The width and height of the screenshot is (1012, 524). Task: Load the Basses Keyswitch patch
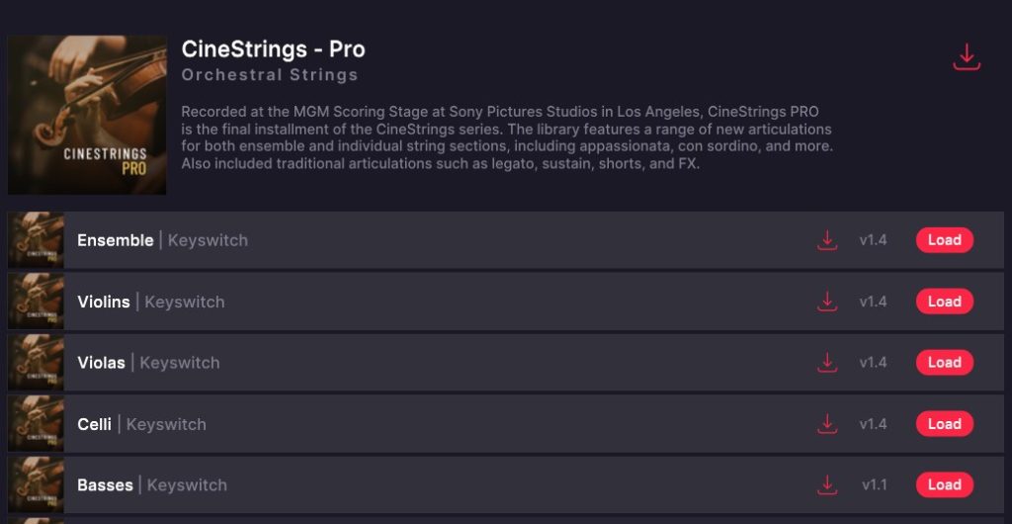tap(944, 485)
